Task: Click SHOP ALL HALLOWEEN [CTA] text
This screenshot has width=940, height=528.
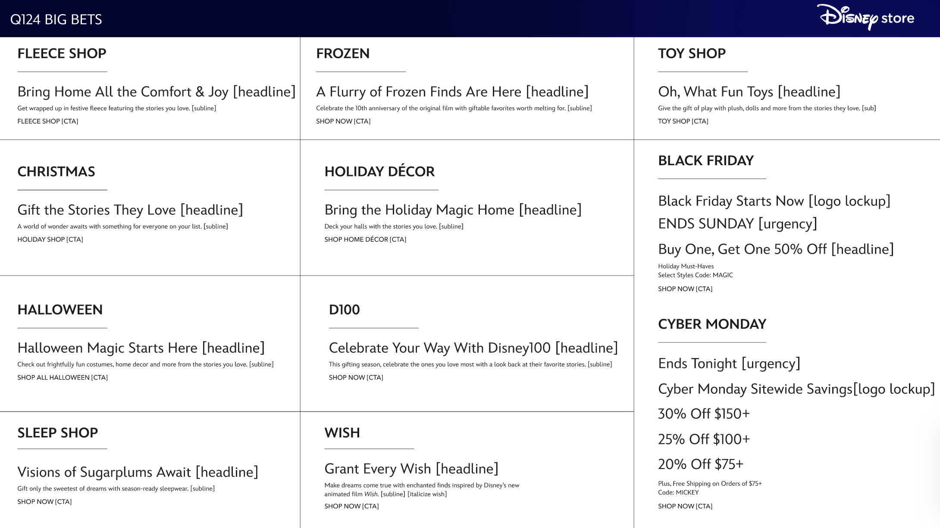Action: pyautogui.click(x=63, y=377)
